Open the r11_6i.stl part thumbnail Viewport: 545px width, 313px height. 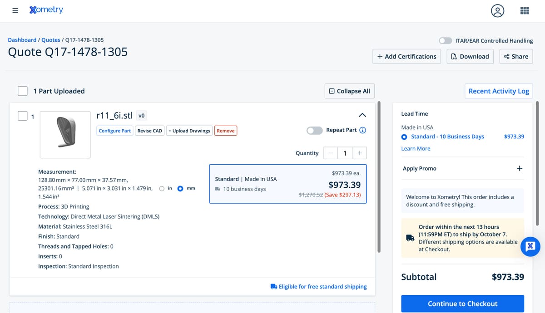[x=65, y=134]
